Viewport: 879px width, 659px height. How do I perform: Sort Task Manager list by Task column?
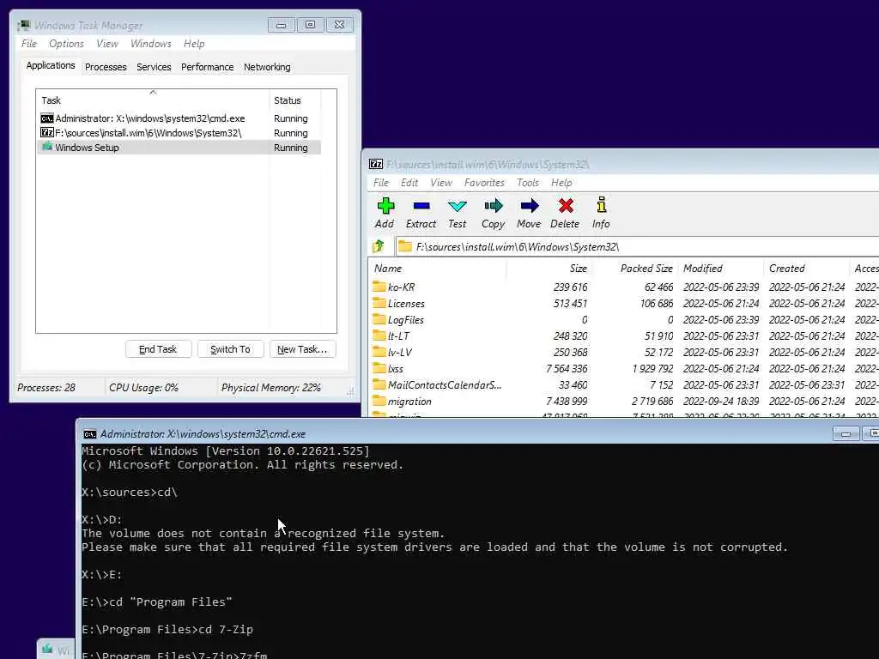(152, 100)
